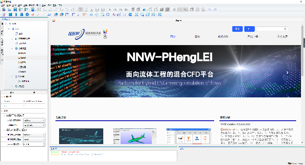The image size is (305, 165).
Task: Click the Open folder toolbar icon
Action: pos(9,9)
